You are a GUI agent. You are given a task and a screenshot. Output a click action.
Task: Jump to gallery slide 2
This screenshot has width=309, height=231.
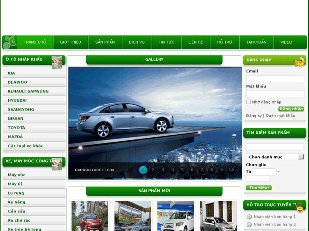click(153, 170)
